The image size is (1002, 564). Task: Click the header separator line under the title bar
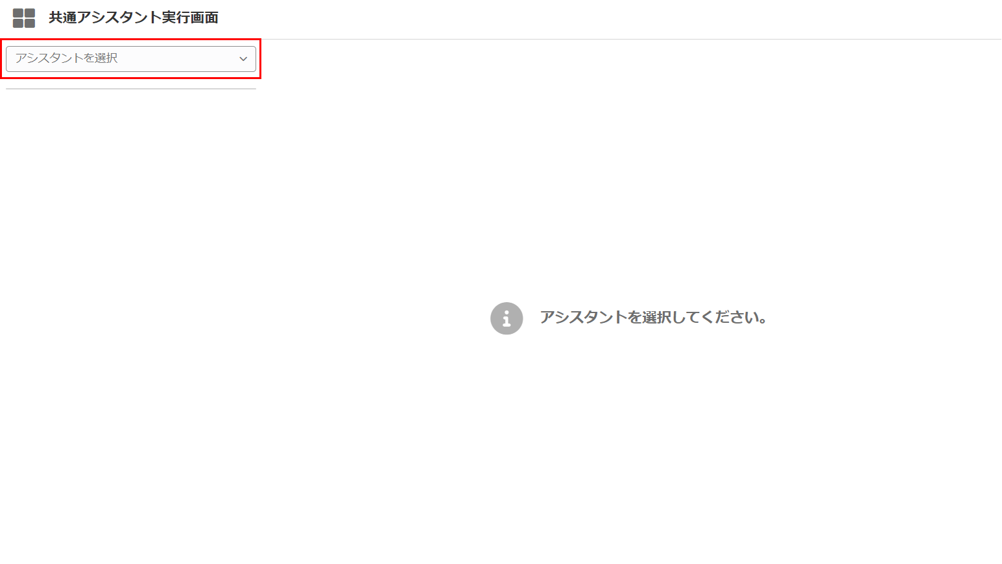point(501,39)
